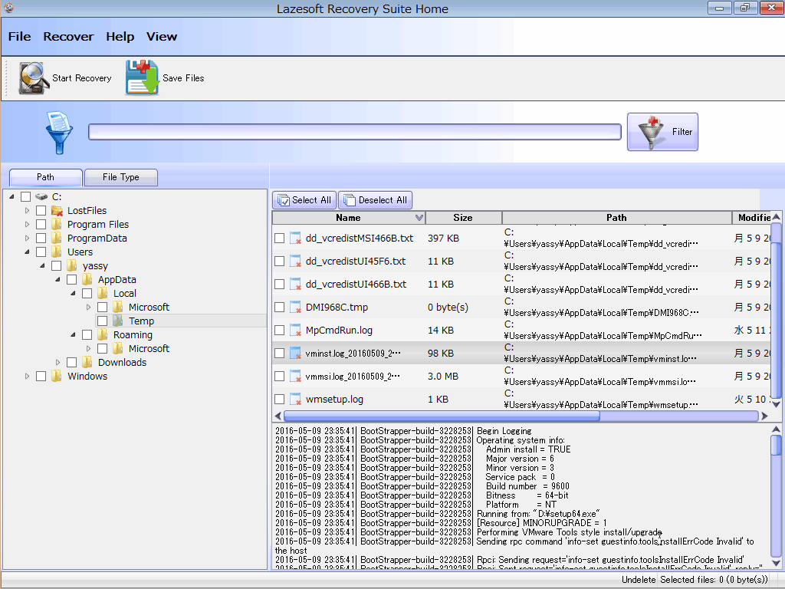
Task: Expand the Program Files node
Action: (x=27, y=225)
